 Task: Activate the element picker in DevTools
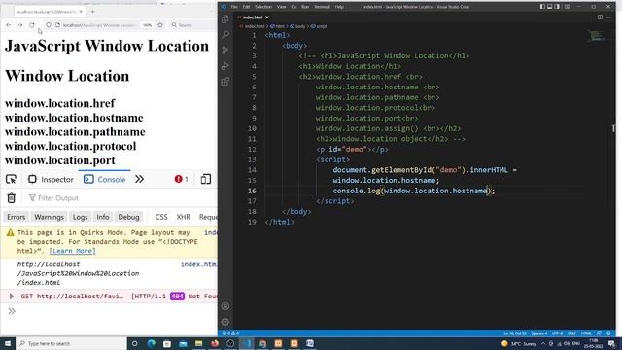point(11,179)
